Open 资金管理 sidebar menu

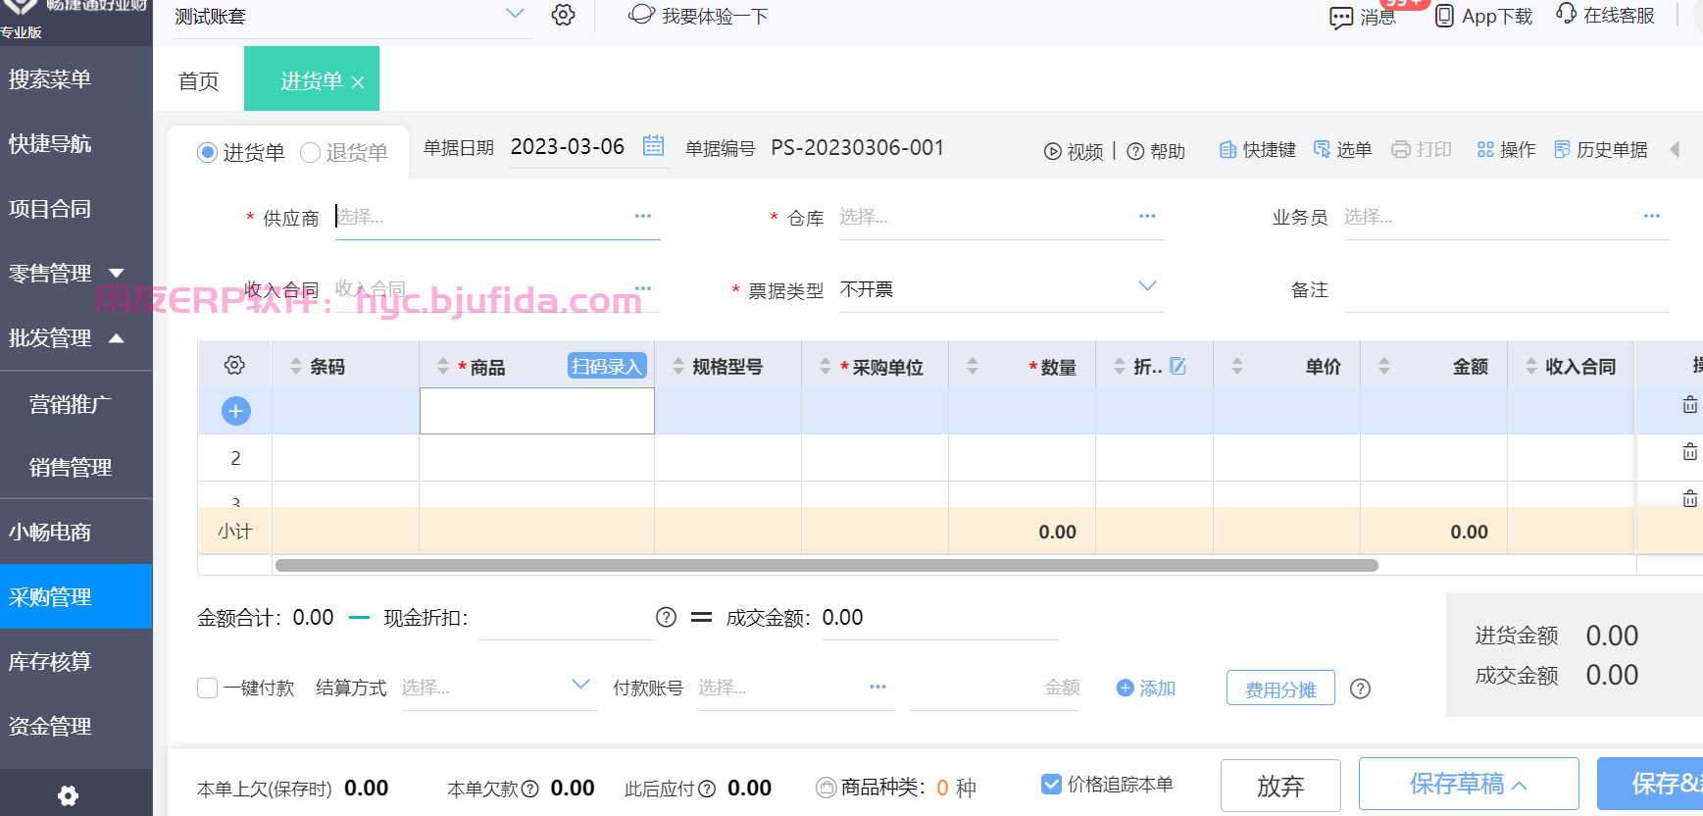[x=50, y=726]
